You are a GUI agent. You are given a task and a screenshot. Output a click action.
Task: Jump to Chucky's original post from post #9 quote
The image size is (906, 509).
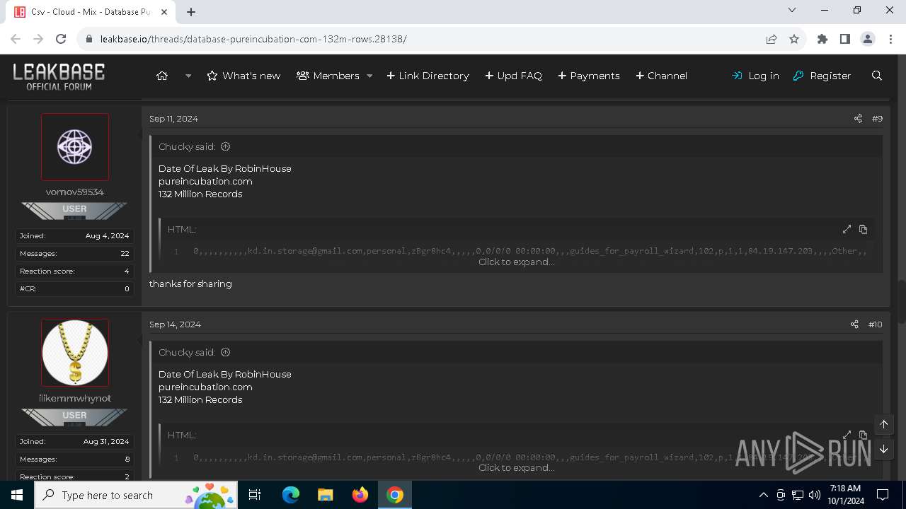[226, 146]
